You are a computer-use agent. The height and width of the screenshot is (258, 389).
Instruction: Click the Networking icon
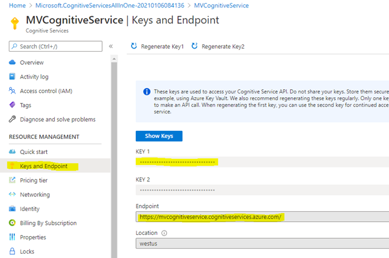12,194
